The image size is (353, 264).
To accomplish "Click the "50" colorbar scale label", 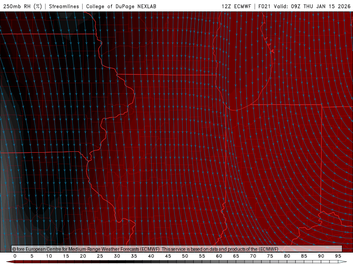I will pos(185,256).
